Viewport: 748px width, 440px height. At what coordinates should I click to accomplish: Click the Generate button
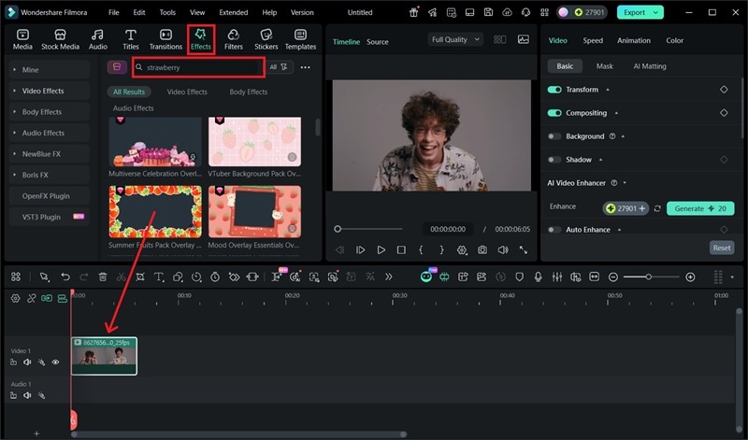[x=700, y=208]
